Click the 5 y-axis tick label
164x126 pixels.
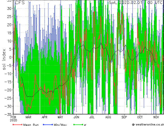click(10, 49)
